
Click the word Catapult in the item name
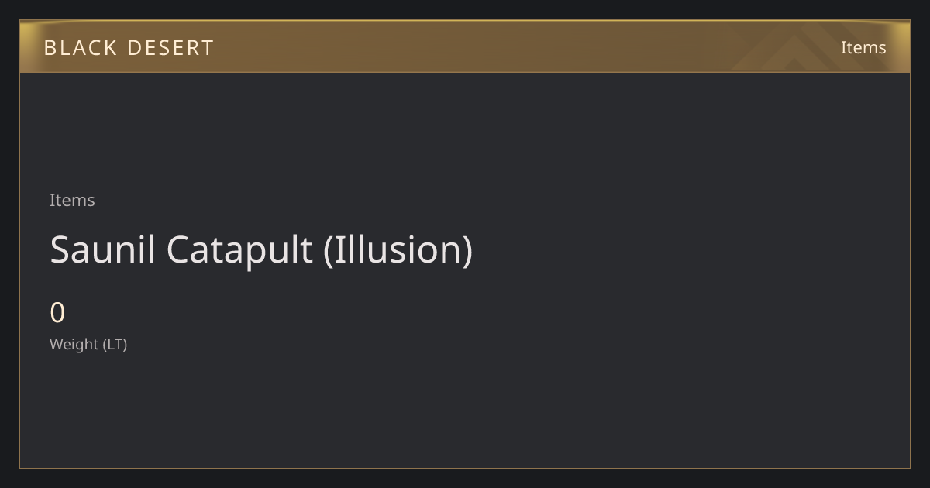coord(239,250)
